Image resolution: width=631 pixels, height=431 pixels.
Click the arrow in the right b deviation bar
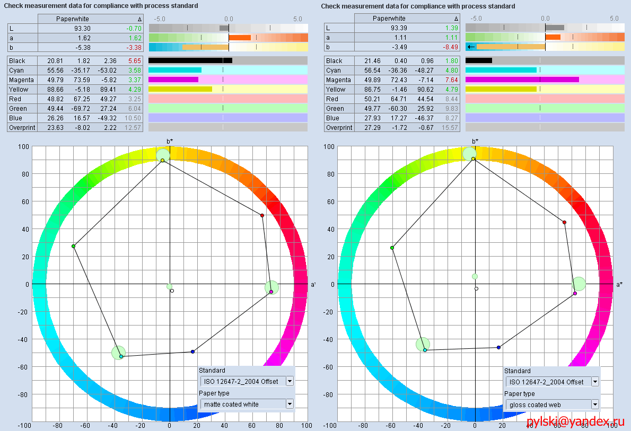click(x=471, y=47)
